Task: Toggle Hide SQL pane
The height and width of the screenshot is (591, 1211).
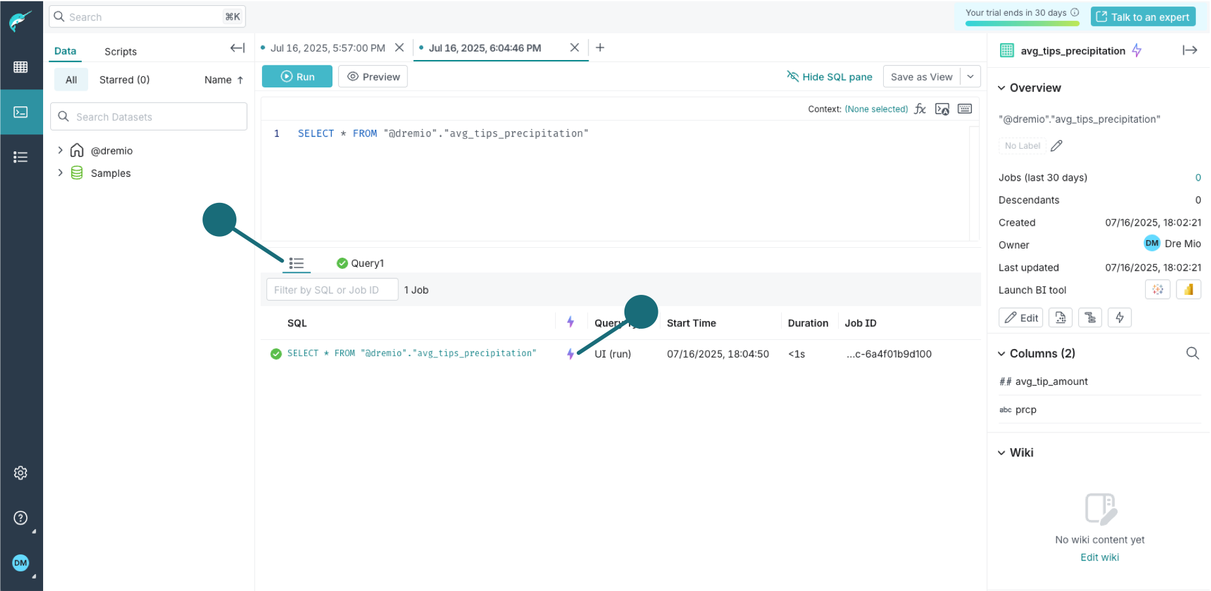Action: point(830,76)
